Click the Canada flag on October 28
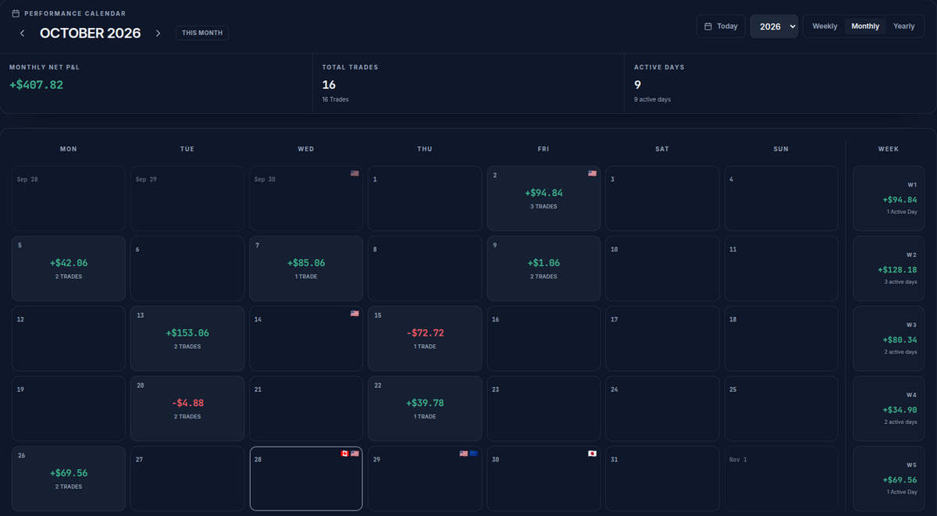The width and height of the screenshot is (937, 516). click(x=344, y=454)
